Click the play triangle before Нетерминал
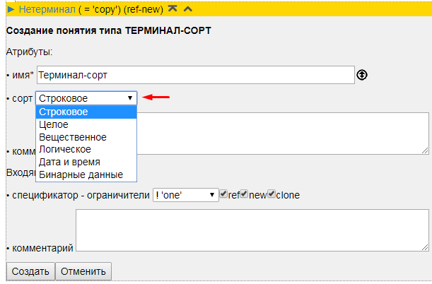432x284 pixels. pos(11,9)
